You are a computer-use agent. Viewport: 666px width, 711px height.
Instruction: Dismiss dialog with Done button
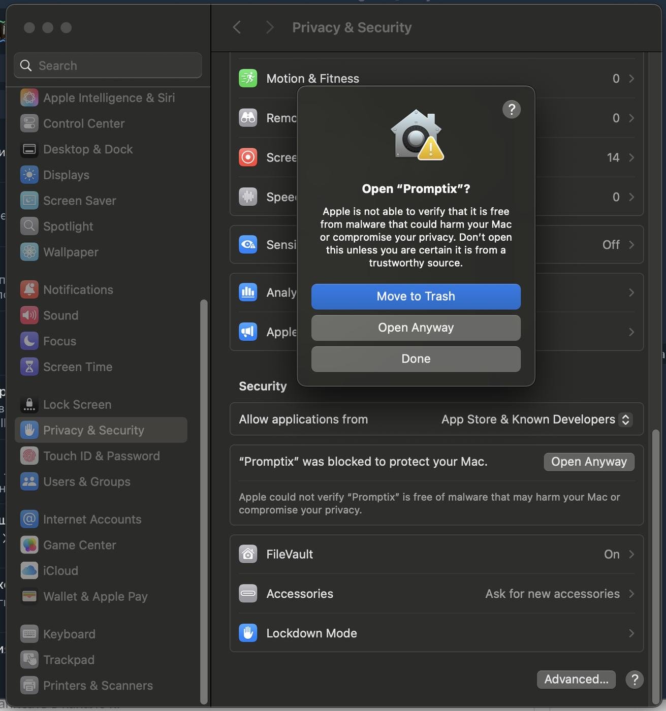(x=416, y=359)
